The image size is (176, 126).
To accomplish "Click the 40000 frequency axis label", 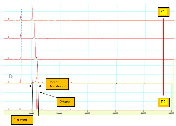I will 115,113.
